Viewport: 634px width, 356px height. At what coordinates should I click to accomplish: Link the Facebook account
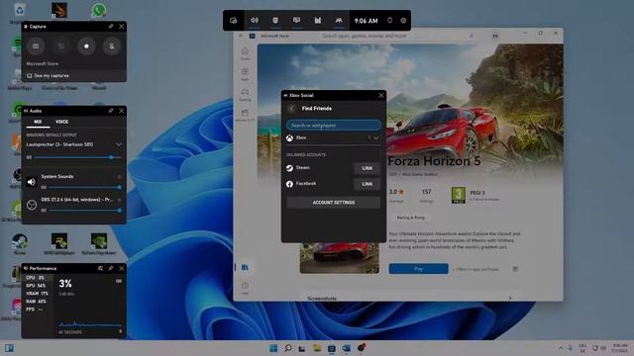pos(368,184)
